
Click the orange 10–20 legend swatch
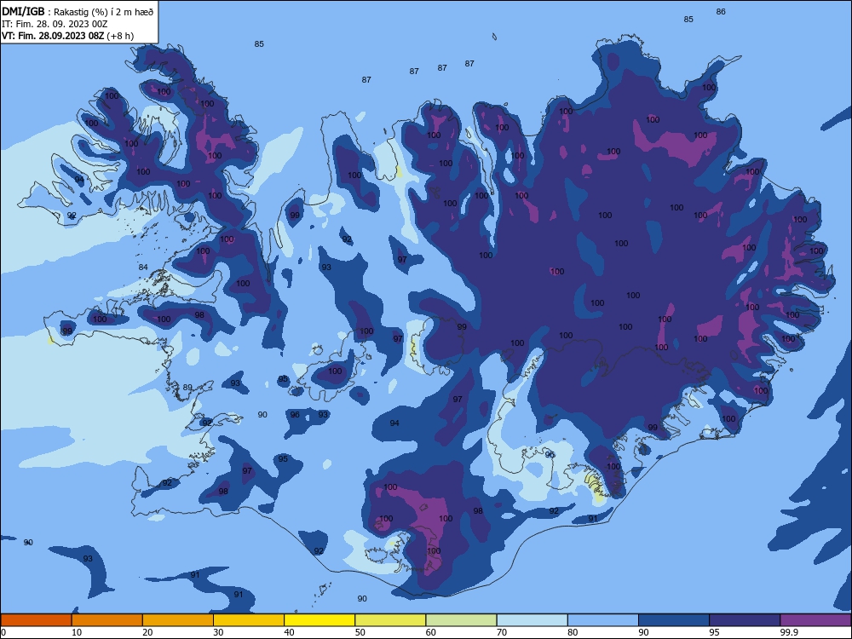(x=107, y=620)
